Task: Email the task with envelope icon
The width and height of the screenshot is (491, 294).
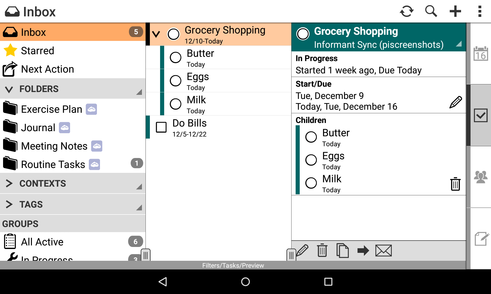Action: tap(383, 251)
